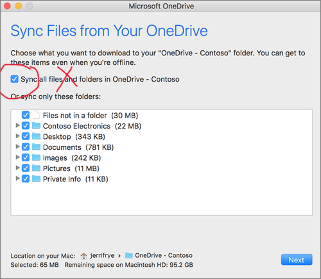Select the Desktop (343 KB) label

(x=74, y=137)
